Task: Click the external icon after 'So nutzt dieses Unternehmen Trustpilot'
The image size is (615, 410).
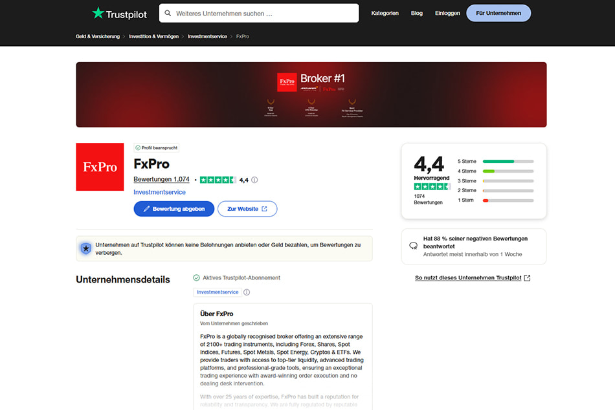Action: 527,278
